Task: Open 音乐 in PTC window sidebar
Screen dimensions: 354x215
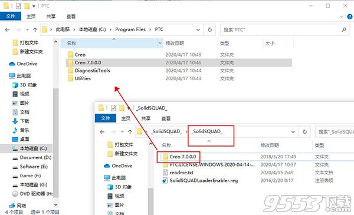Action: (x=24, y=130)
